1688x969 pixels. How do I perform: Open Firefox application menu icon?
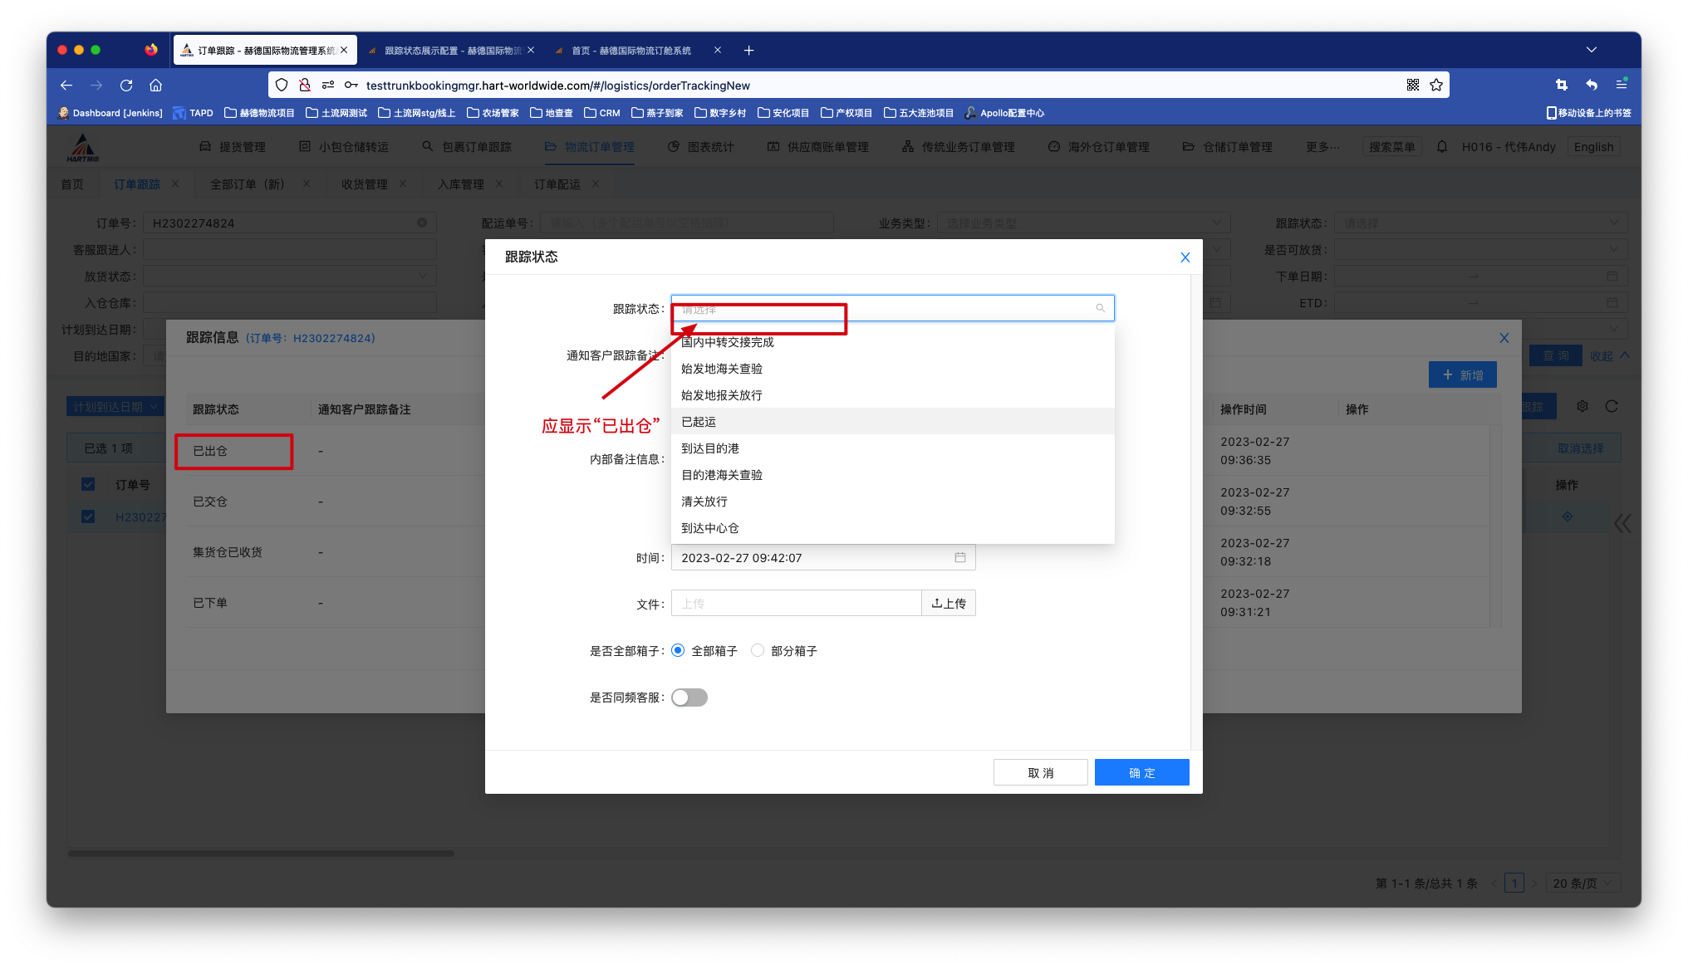pyautogui.click(x=1621, y=85)
